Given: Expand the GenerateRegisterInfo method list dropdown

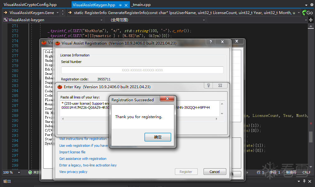Looking at the screenshot, I should pyautogui.click(x=299, y=13).
